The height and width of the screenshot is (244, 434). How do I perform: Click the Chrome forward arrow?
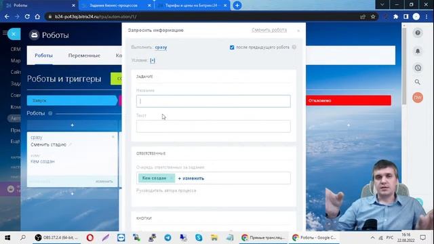pyautogui.click(x=17, y=16)
